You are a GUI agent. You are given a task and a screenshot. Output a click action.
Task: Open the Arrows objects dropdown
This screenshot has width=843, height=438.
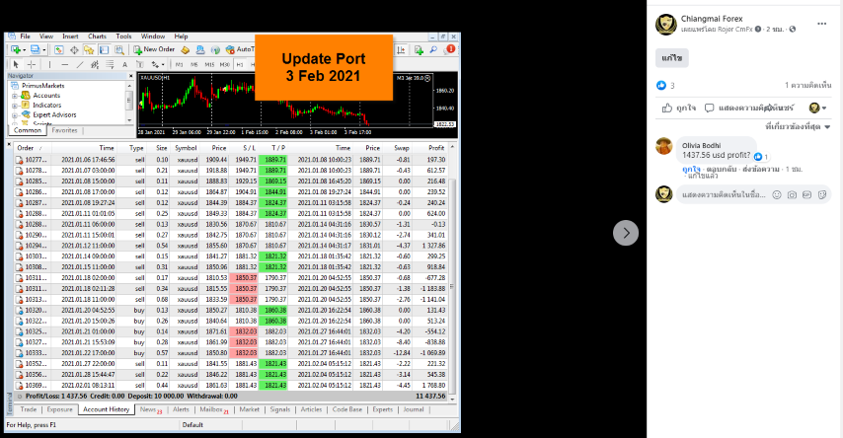point(157,64)
